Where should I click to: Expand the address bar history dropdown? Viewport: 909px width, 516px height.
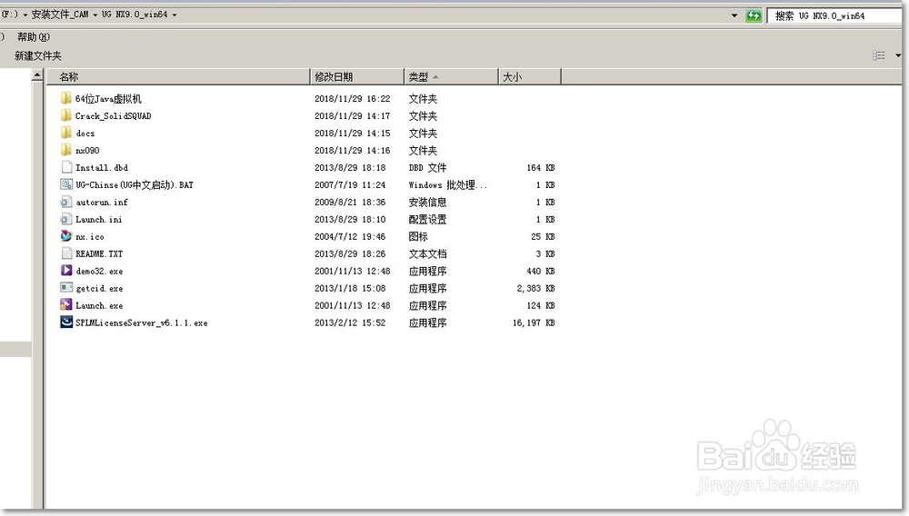734,15
